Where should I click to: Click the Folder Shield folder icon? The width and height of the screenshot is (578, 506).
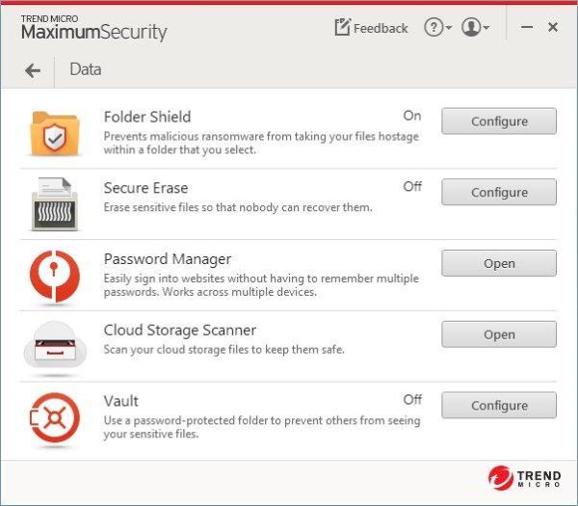click(x=55, y=134)
